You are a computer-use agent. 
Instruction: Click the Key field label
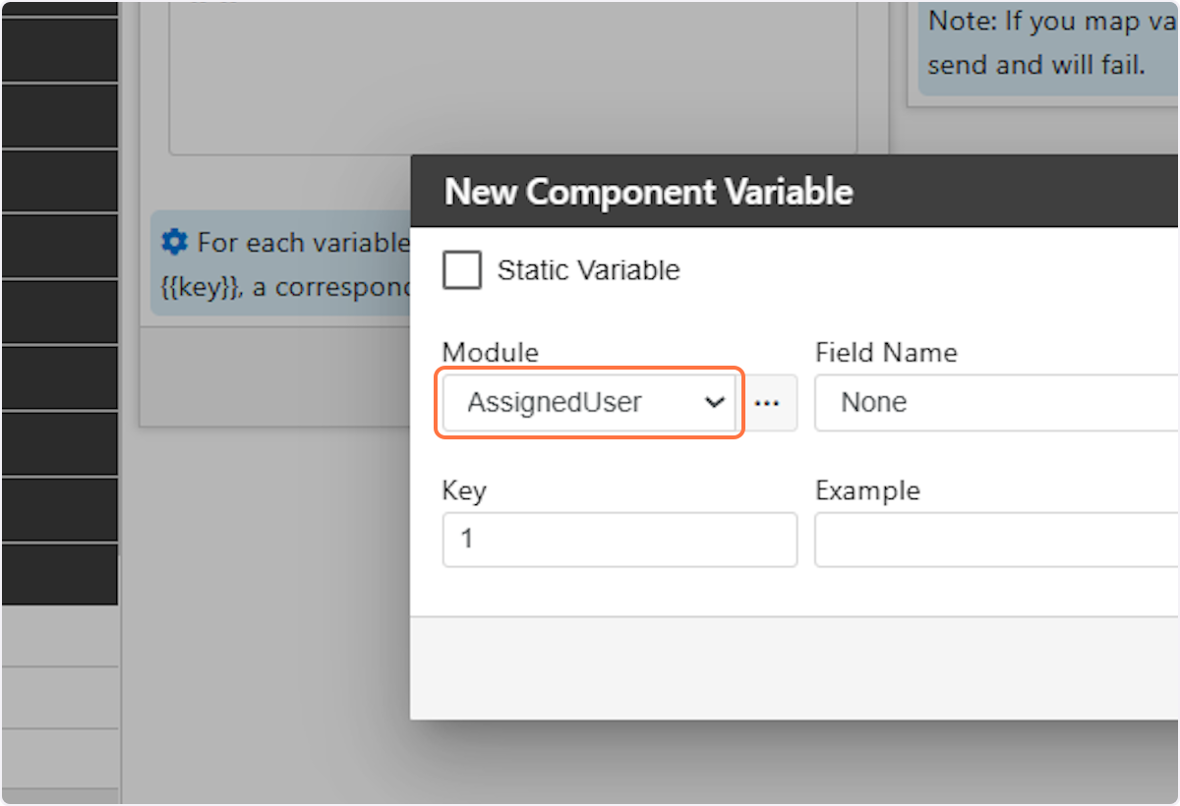(x=464, y=490)
